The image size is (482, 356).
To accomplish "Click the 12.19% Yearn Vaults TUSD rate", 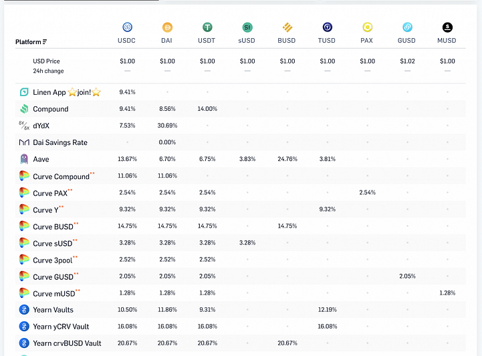I will 328,310.
